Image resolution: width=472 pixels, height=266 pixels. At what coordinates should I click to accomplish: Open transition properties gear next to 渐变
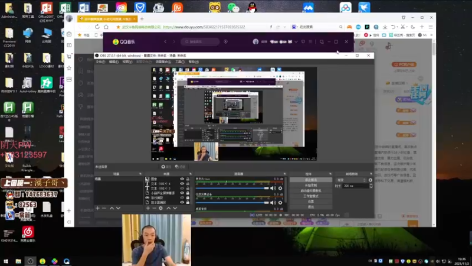click(x=371, y=180)
